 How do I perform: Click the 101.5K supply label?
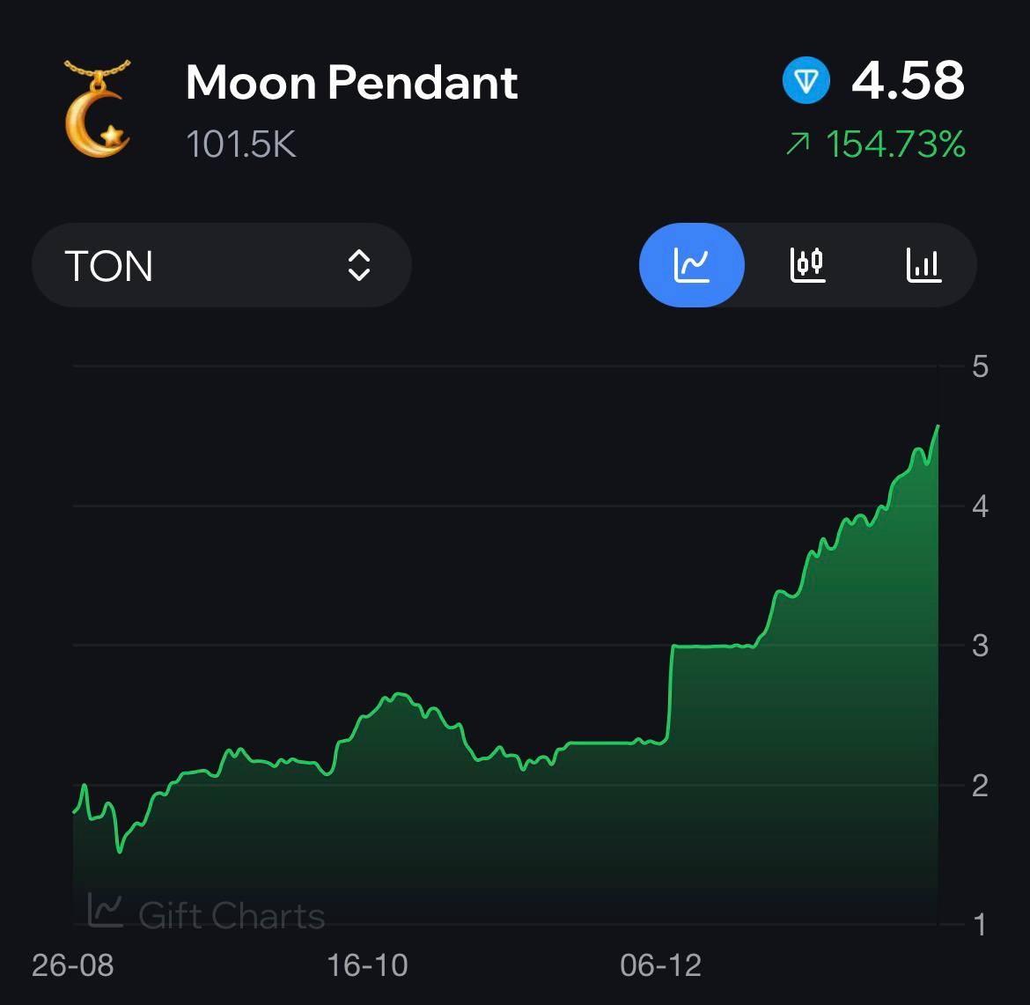pos(241,144)
